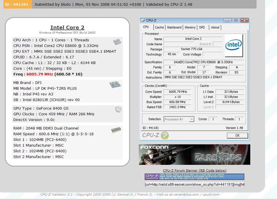Click the RAM stick icon beside RAM row
Viewport: 277px width, 199px height.
[x=116, y=130]
